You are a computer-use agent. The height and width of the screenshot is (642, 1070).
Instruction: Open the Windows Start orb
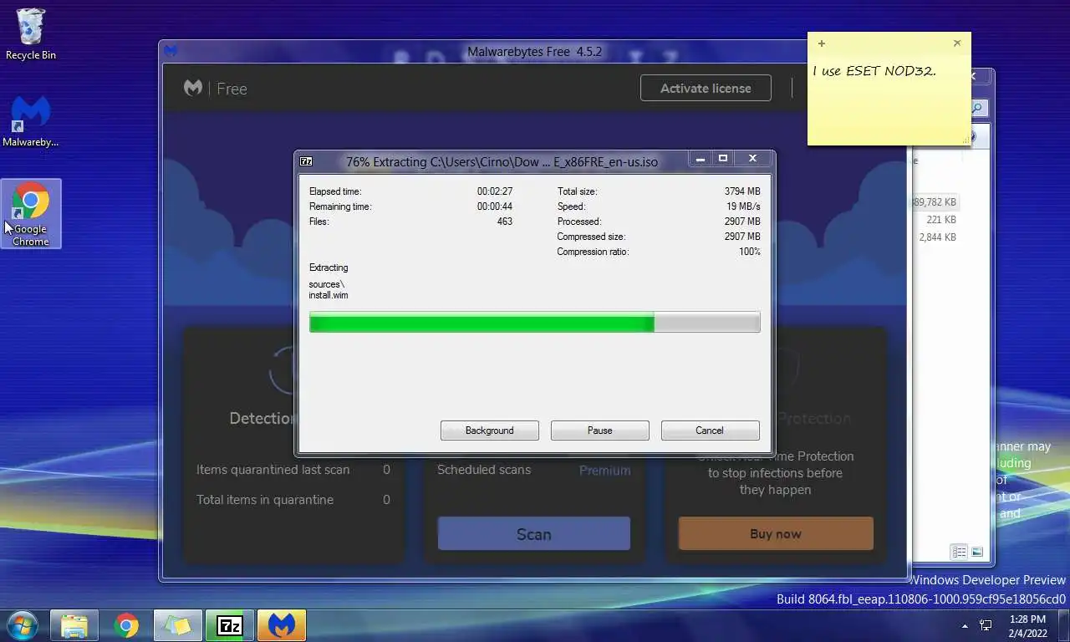pos(22,625)
